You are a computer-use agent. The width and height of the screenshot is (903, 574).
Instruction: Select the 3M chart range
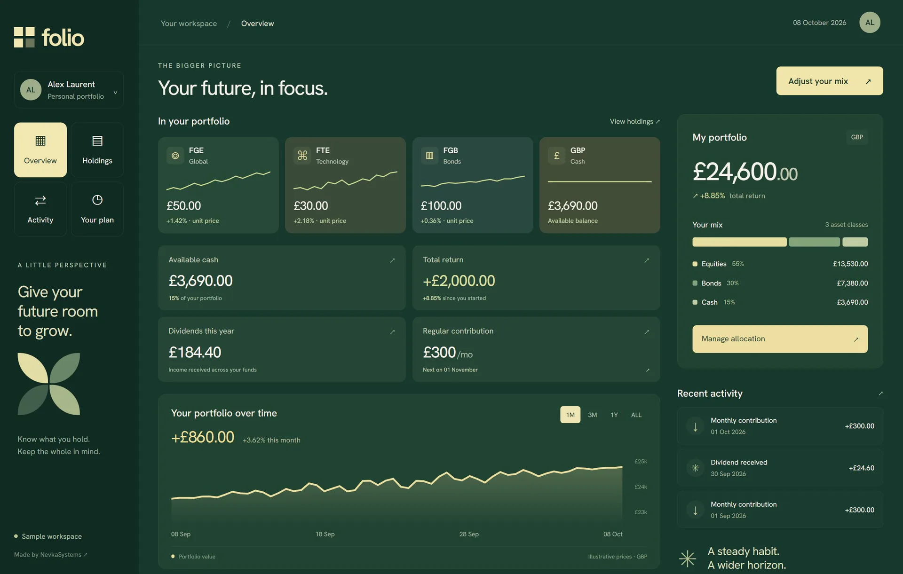pos(592,415)
